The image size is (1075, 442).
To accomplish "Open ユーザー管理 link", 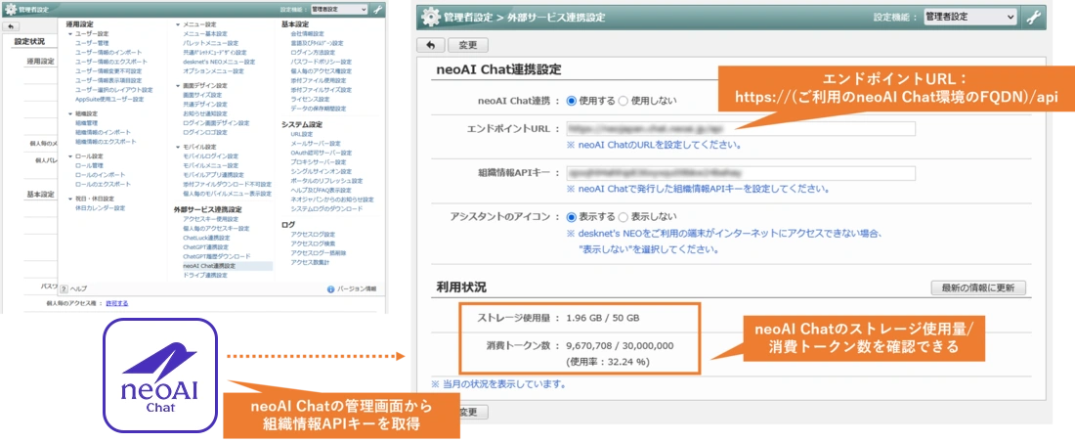I will pyautogui.click(x=93, y=43).
